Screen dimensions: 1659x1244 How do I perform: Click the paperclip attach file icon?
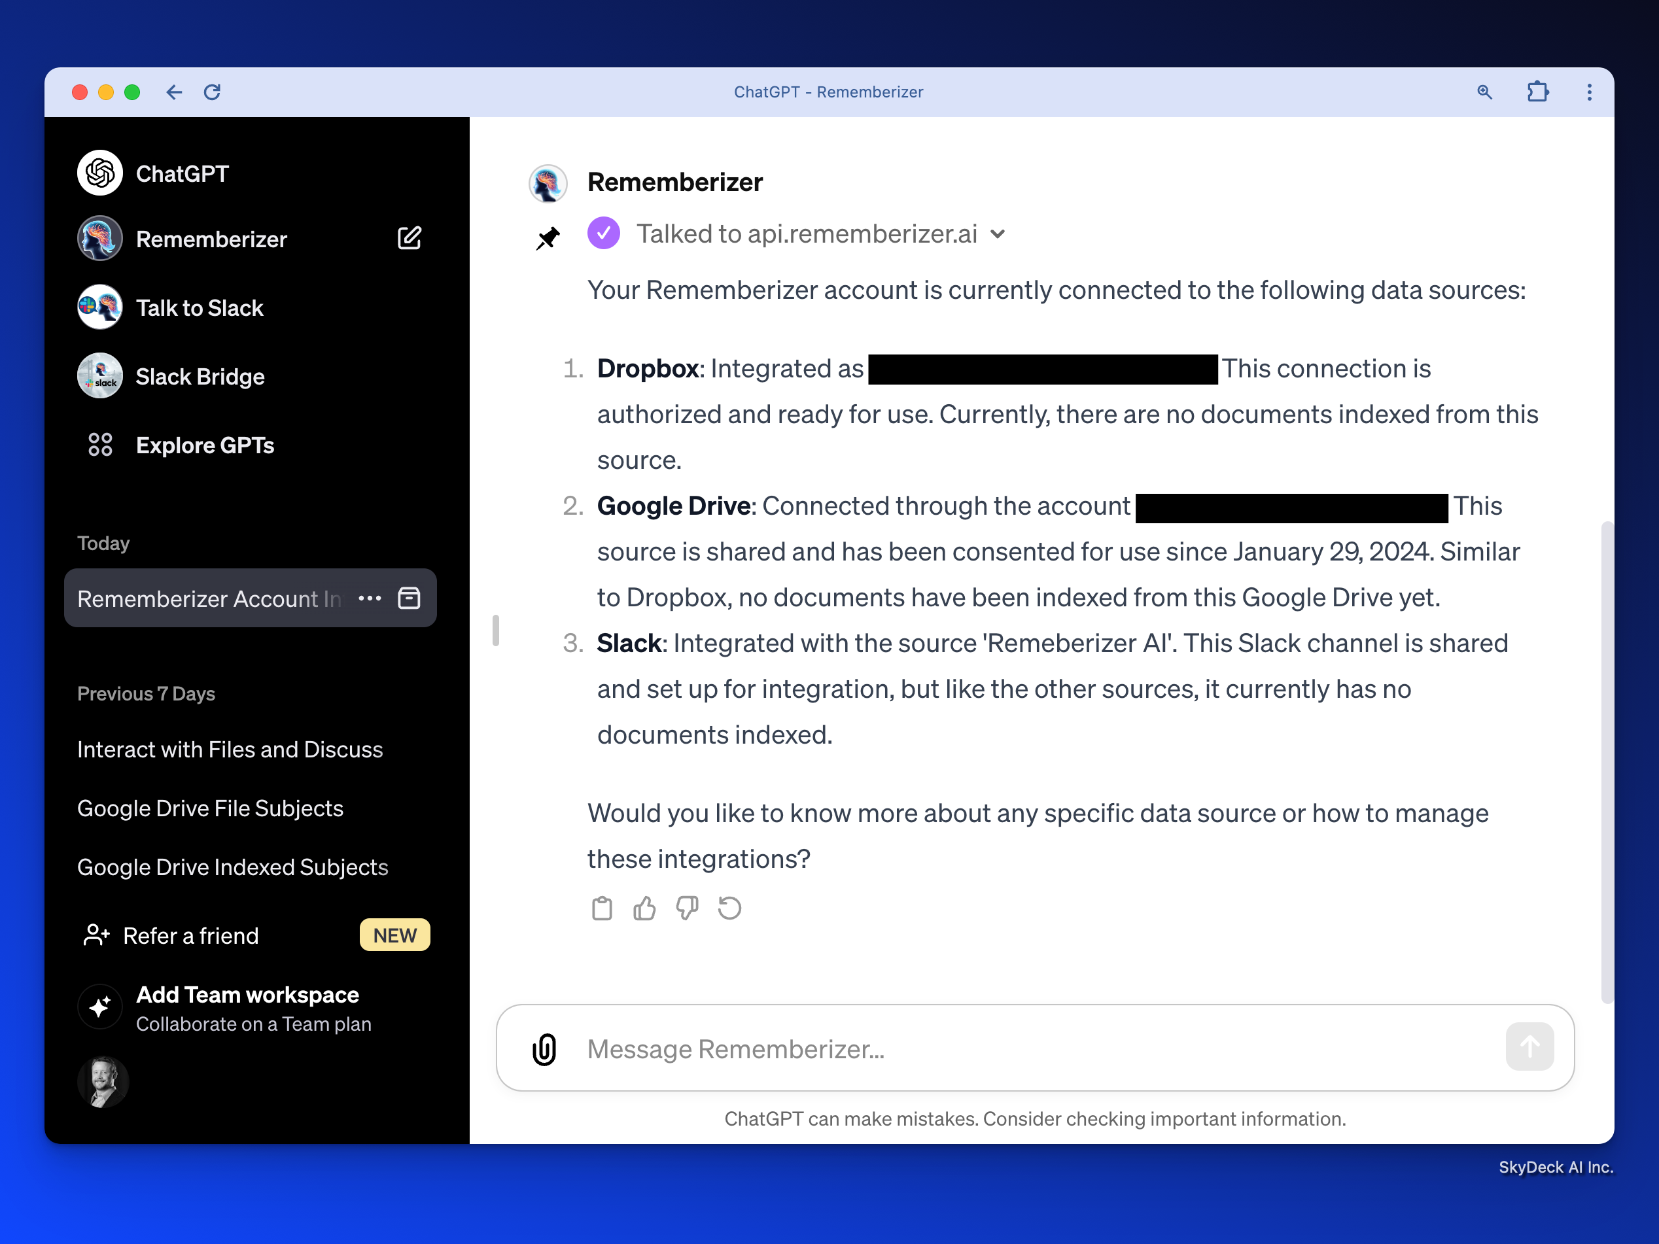pos(544,1048)
